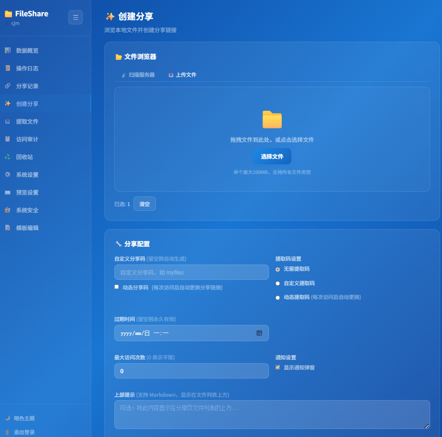Focus the 自定义分享码 input field
This screenshot has width=442, height=437.
(191, 272)
